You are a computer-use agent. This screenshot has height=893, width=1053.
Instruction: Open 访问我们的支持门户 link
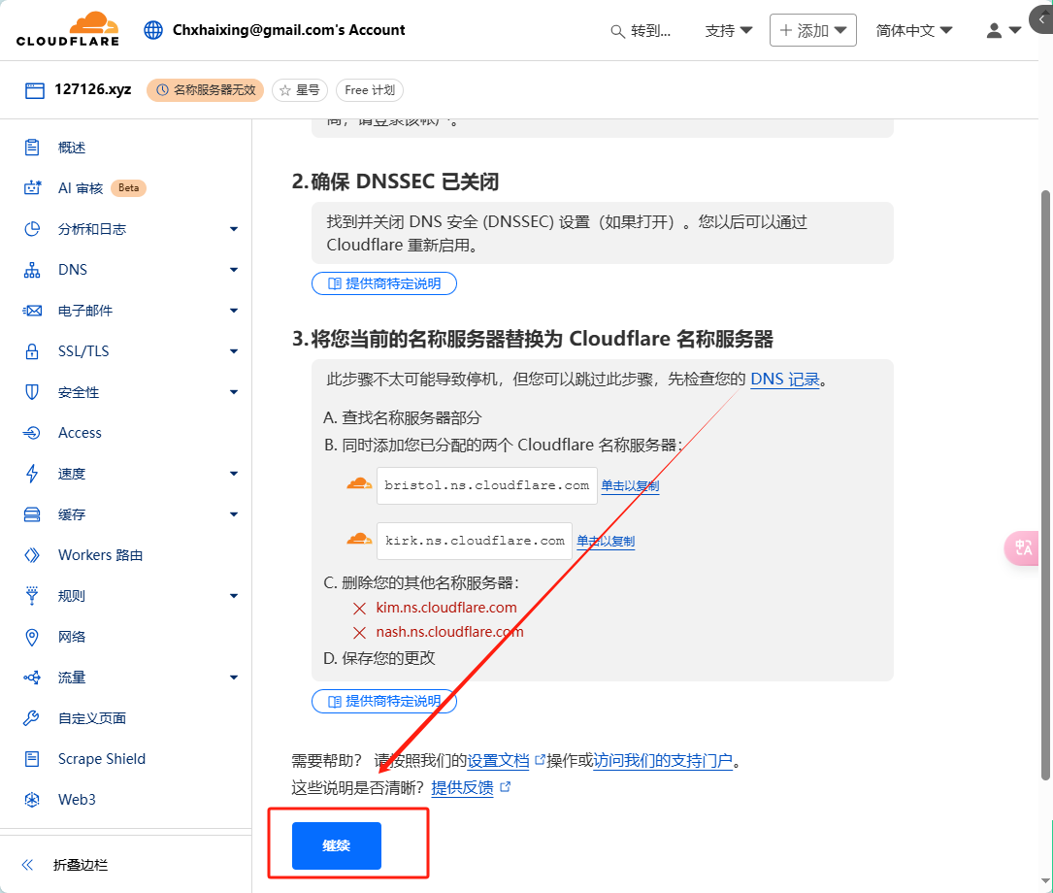coord(663,761)
